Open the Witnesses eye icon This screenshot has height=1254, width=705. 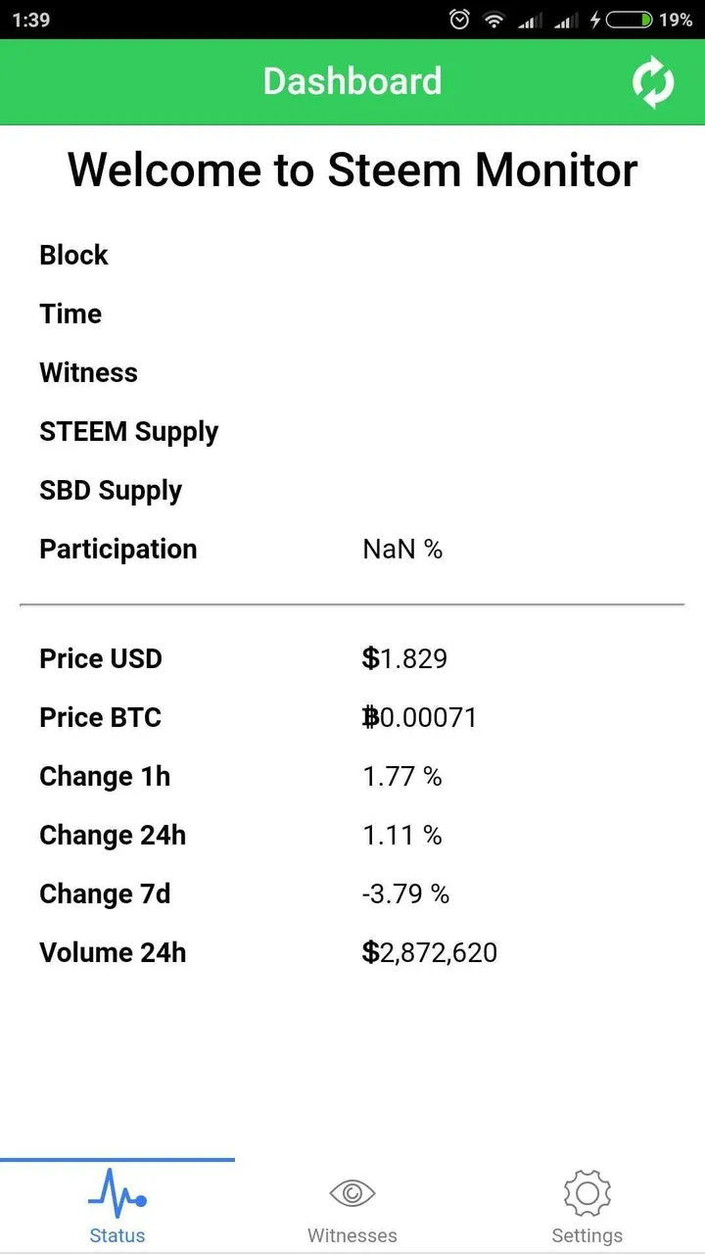click(x=352, y=1193)
